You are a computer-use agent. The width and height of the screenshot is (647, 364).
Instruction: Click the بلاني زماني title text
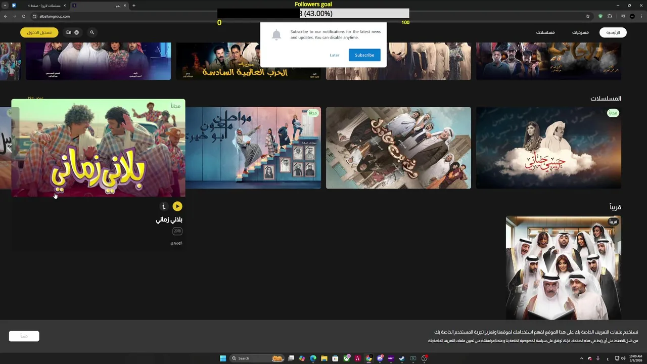169,220
